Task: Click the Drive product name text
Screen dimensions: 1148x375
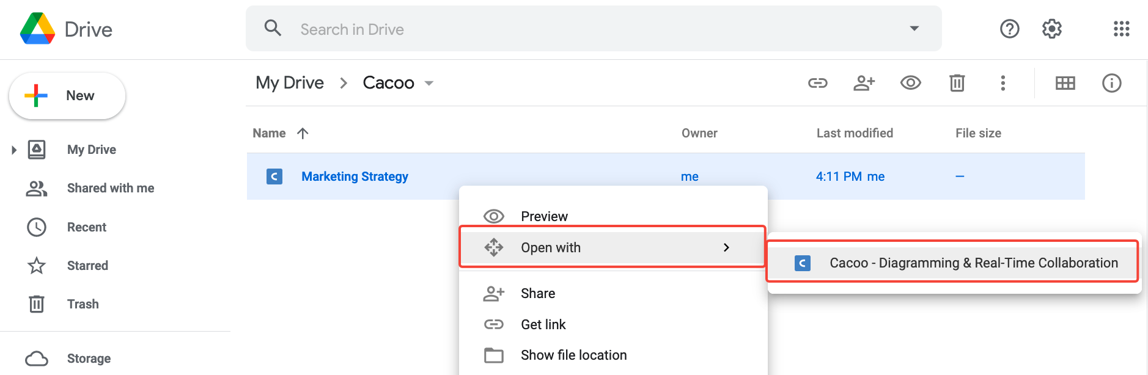Action: (x=89, y=29)
